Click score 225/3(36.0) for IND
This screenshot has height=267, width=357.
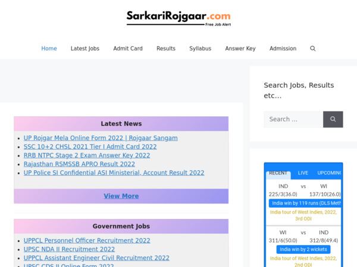283,195
